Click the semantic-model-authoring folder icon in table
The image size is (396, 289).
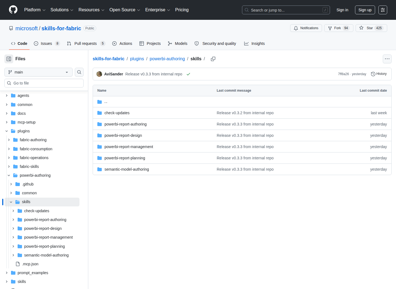[x=100, y=169]
